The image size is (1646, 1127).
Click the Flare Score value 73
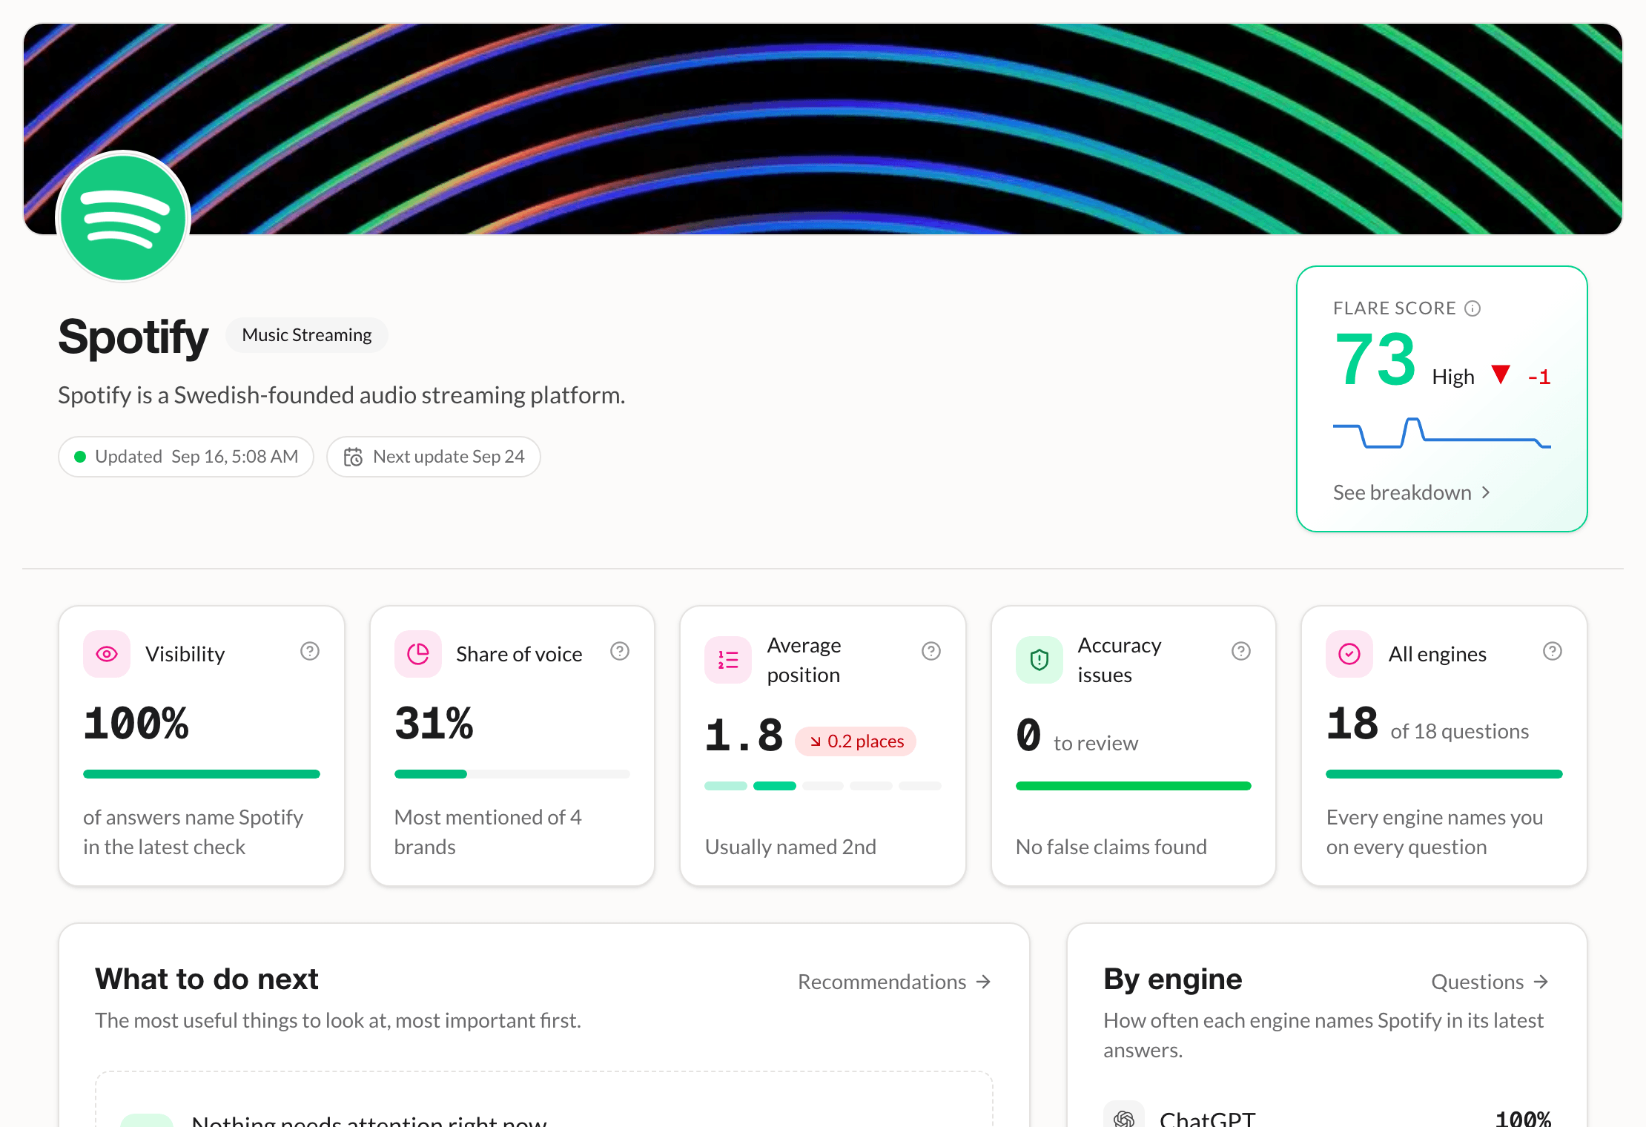(1375, 360)
